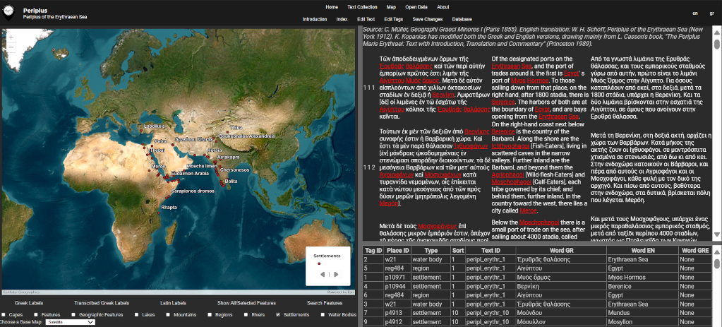Open the Choose a Base Map dropdown
The image size is (722, 327).
point(70,322)
